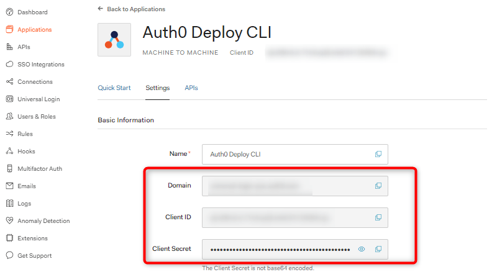Viewport: 497px width, 277px height.
Task: Click the Extensions chip icon
Action: click(10, 238)
